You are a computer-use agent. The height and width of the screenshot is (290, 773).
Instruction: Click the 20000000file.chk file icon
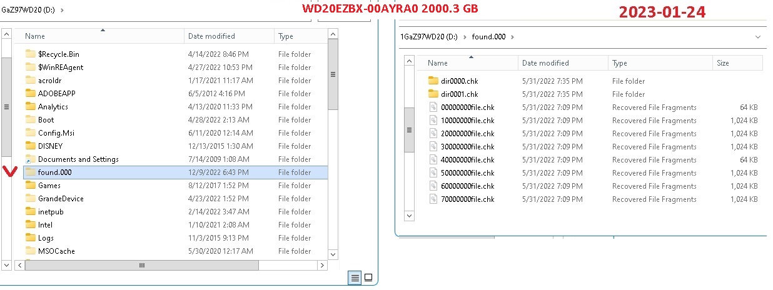(433, 134)
